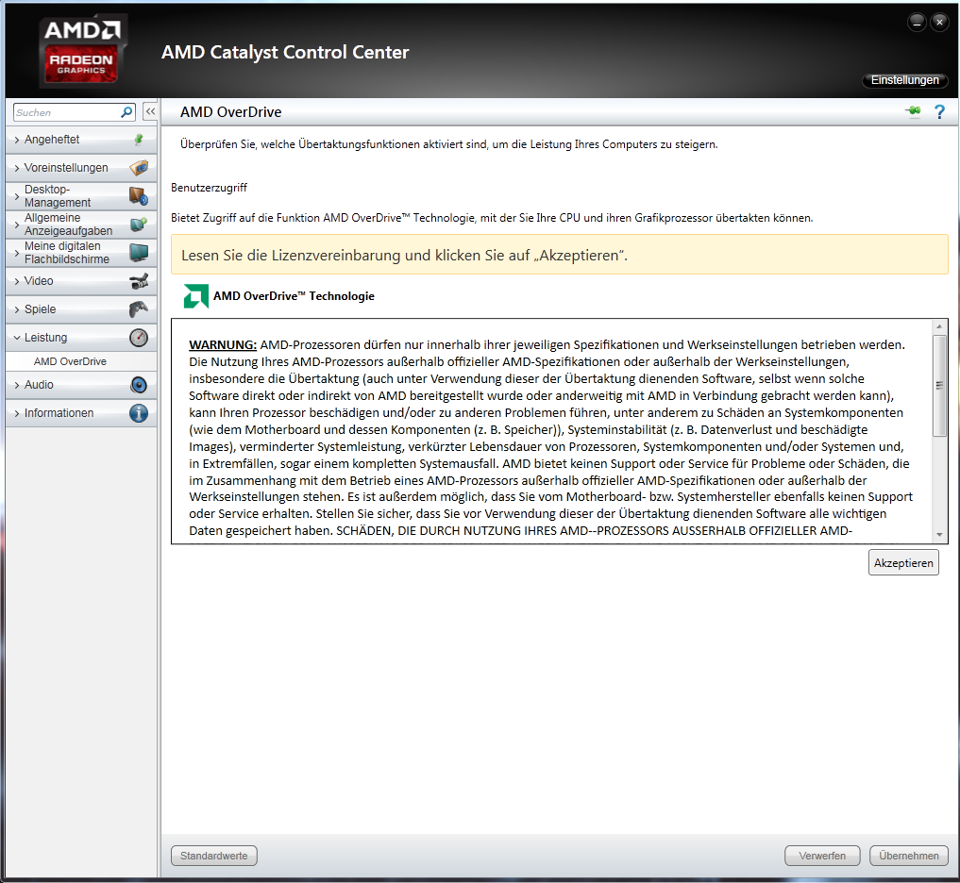Click the license scrollbar down arrow
960x883 pixels.
click(x=939, y=535)
